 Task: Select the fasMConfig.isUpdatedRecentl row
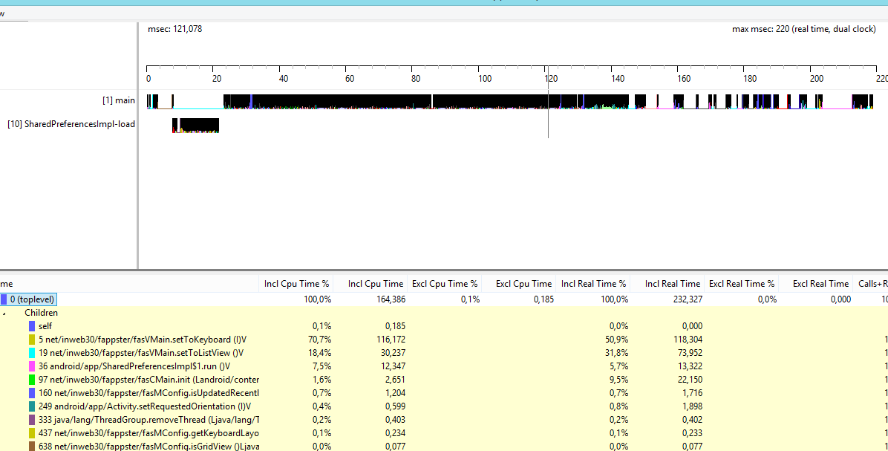444,392
